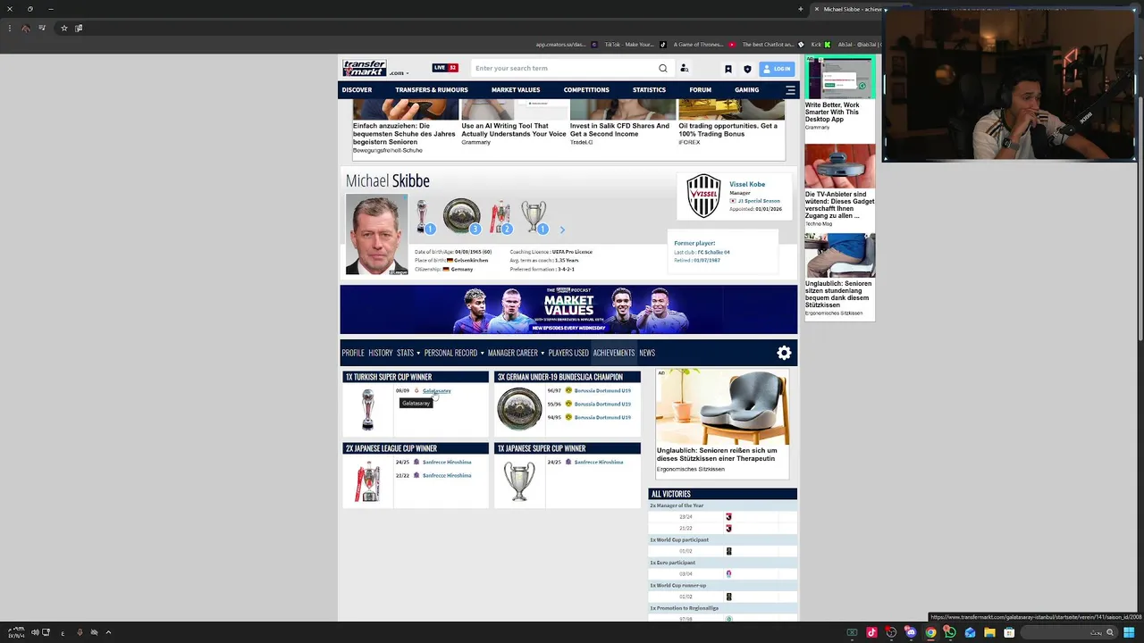
Task: Click the 01/02 World Cup participant crest
Action: coord(728,551)
